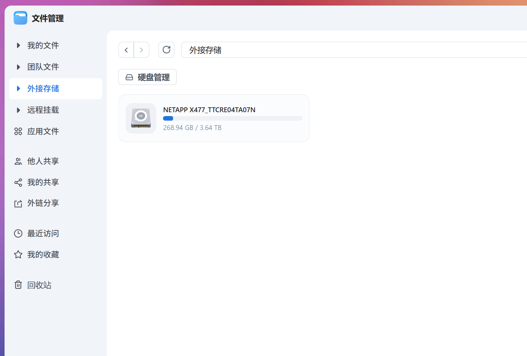Open the 应用文件 (App Files) section

click(43, 131)
